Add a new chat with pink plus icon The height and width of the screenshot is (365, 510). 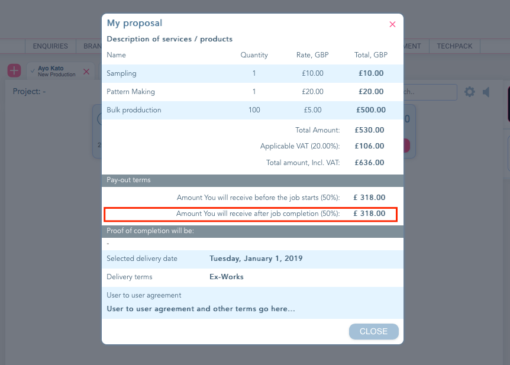tap(14, 70)
